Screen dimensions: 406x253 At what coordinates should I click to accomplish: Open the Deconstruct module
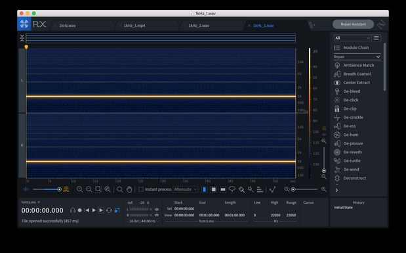[x=350, y=178]
